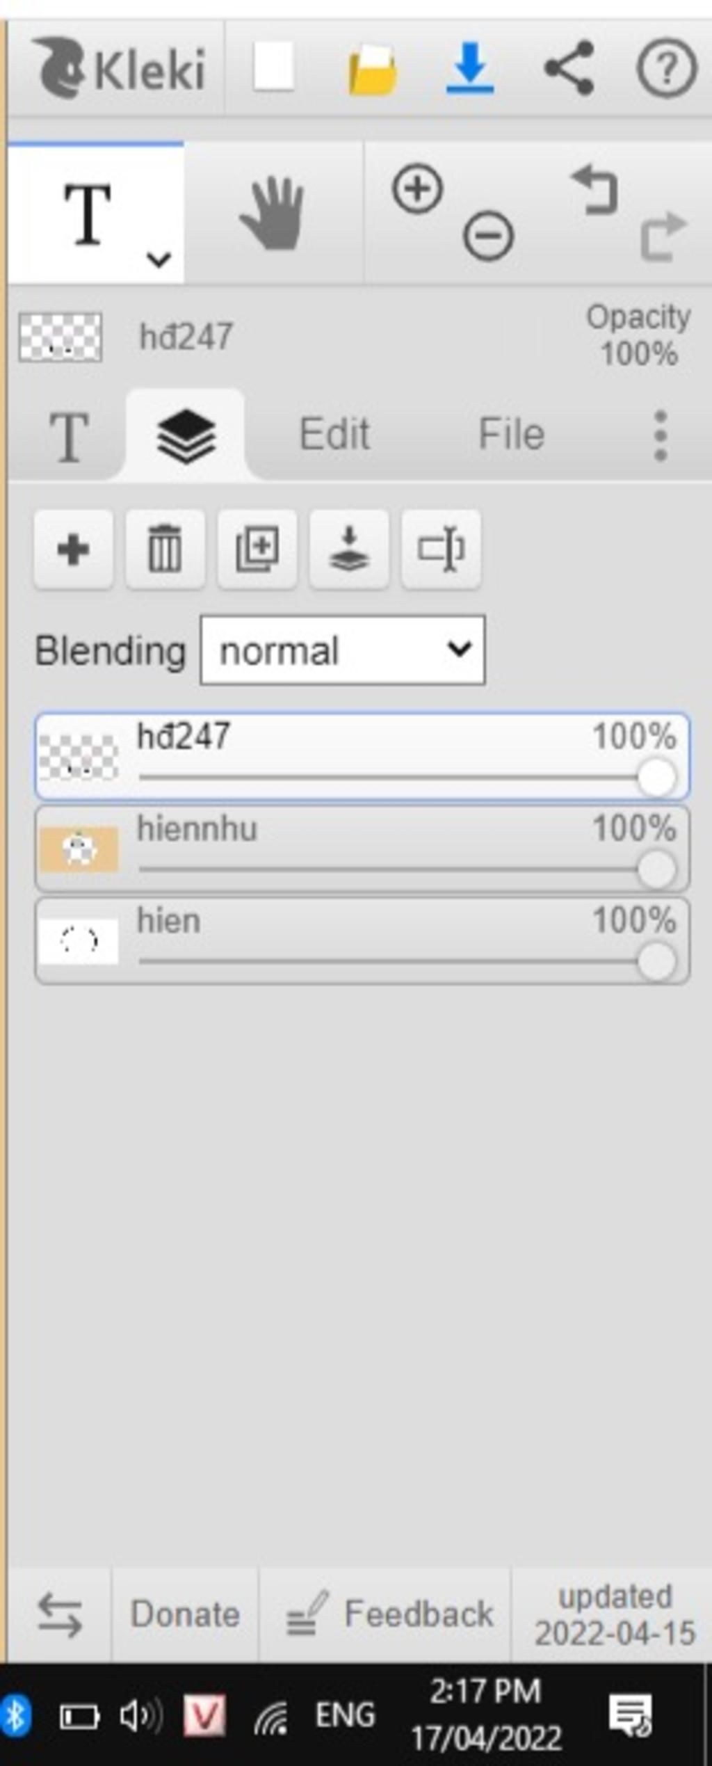Duplicate layer using the copy icon
The height and width of the screenshot is (1766, 712).
pyautogui.click(x=257, y=549)
